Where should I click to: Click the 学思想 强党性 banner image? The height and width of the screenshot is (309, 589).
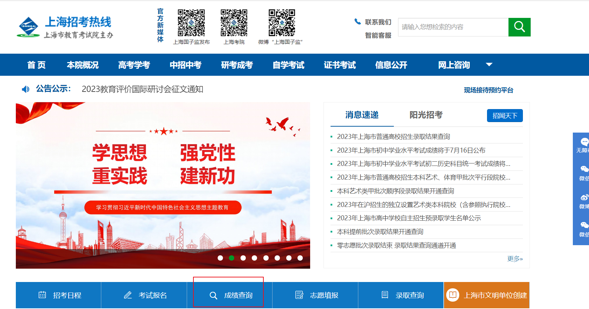[163, 185]
